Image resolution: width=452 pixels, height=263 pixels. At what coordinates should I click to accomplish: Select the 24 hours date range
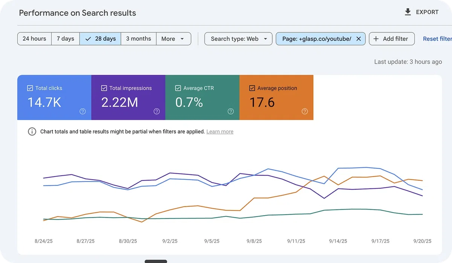pyautogui.click(x=34, y=39)
